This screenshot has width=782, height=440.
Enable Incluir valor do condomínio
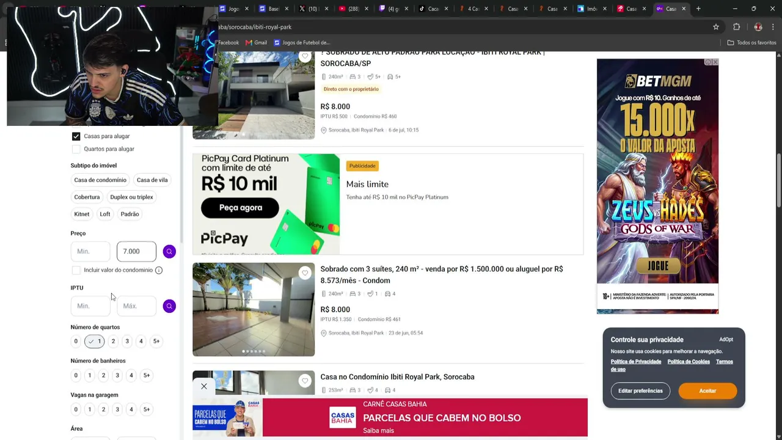click(76, 270)
